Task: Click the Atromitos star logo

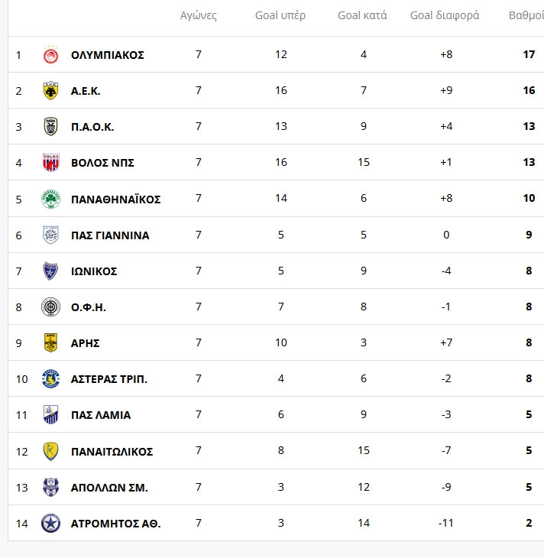Action: pyautogui.click(x=50, y=523)
